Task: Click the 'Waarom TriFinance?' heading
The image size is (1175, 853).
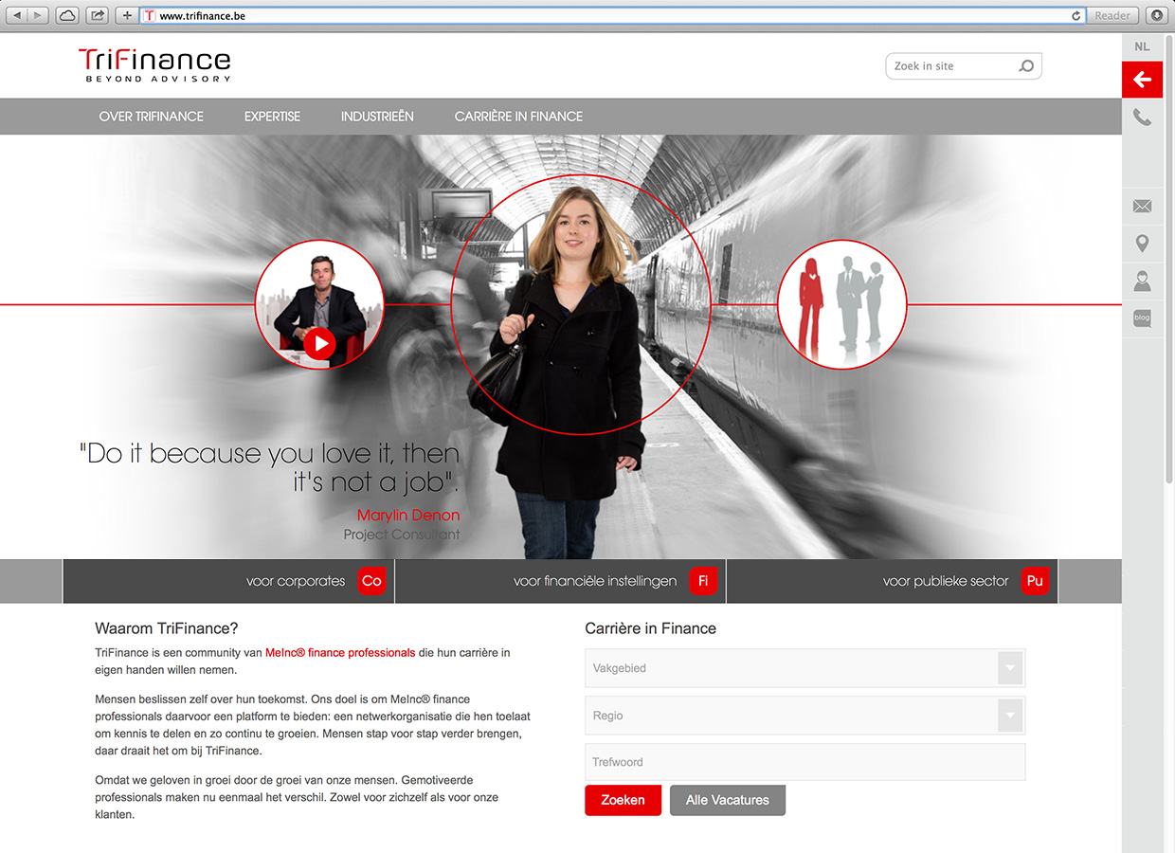Action: tap(167, 628)
